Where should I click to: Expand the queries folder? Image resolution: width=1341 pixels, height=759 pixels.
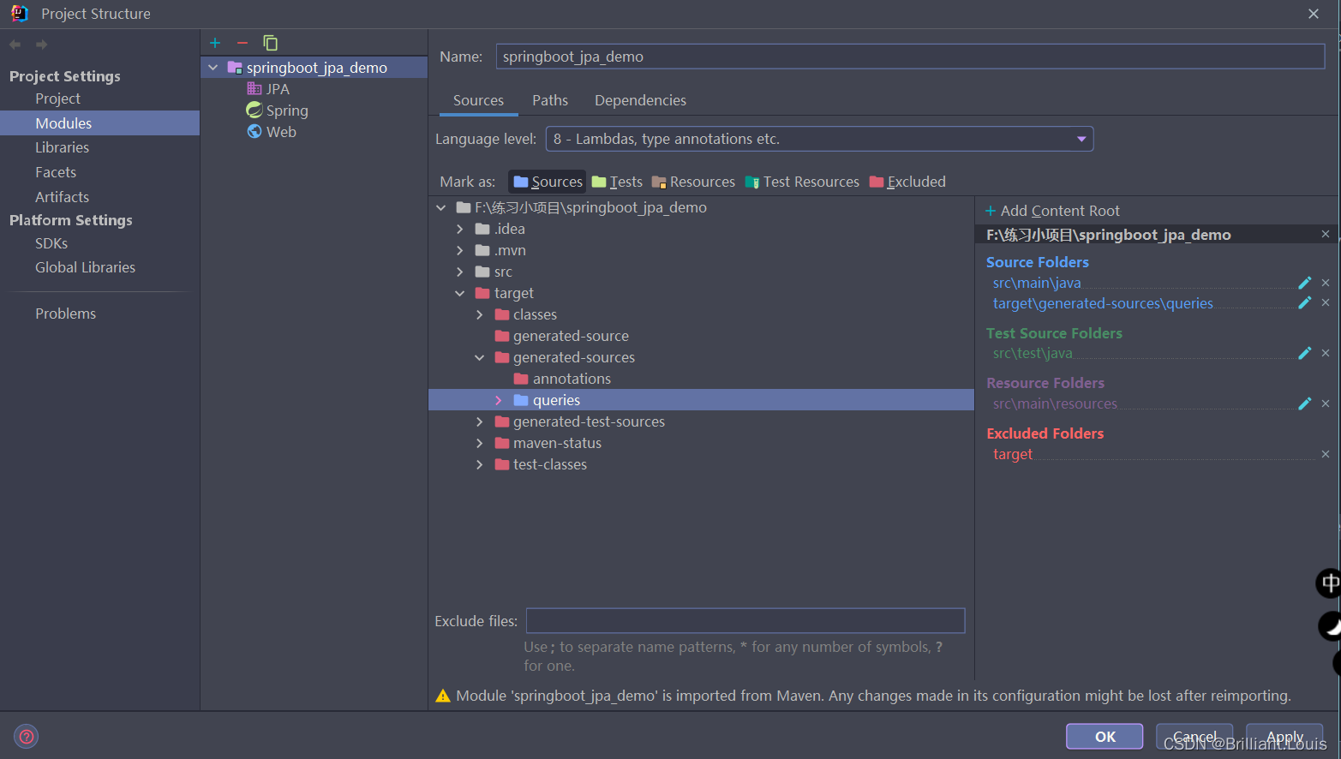click(499, 400)
